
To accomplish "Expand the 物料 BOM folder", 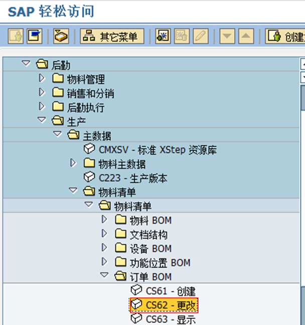I will click(x=104, y=220).
